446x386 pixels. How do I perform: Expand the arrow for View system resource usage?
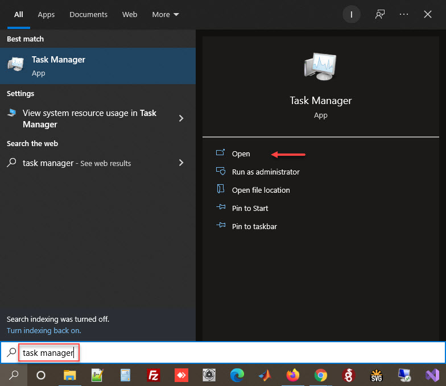click(x=181, y=118)
